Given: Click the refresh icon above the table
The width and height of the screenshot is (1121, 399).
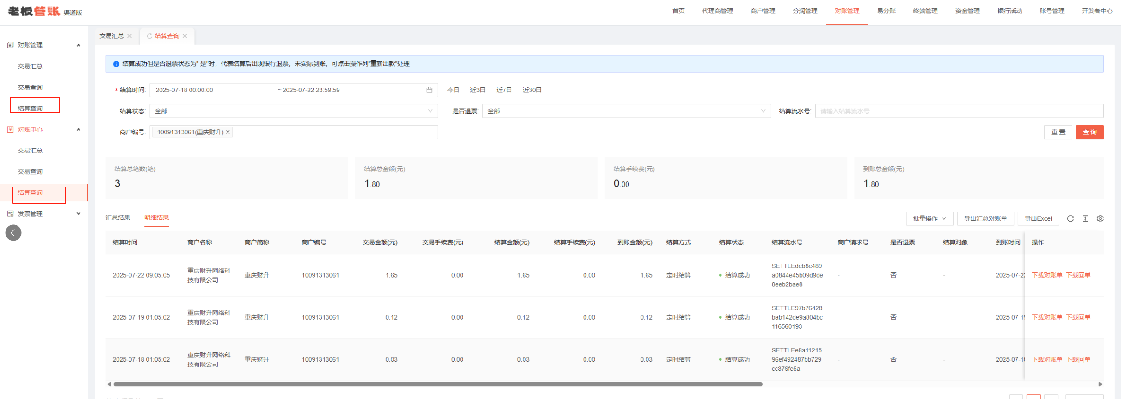Looking at the screenshot, I should [1070, 218].
